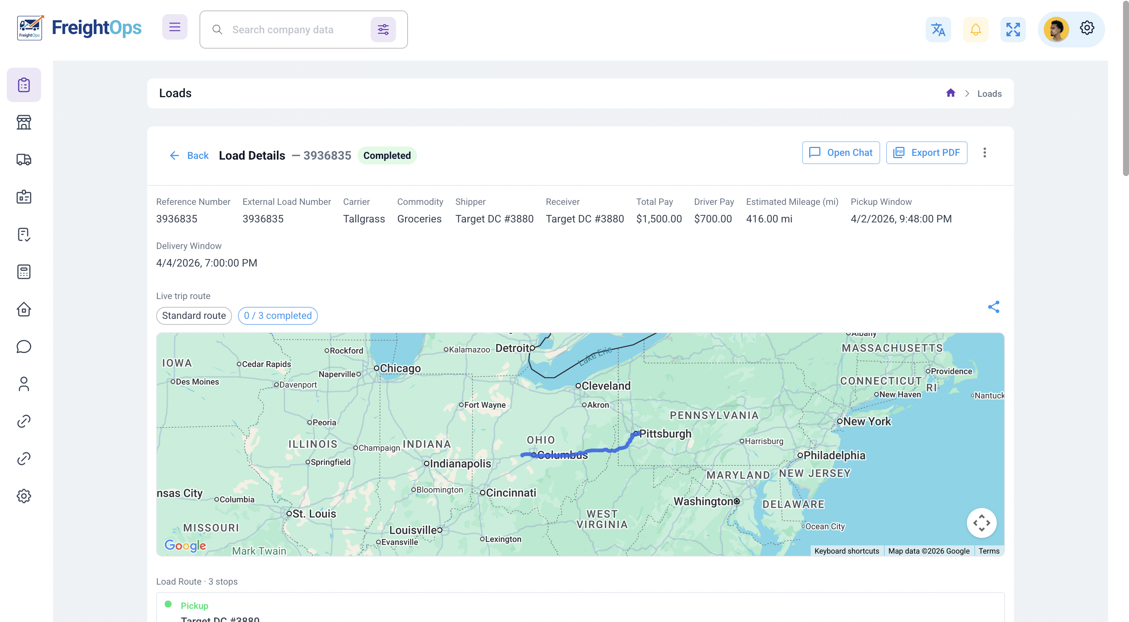Open top-right settings gear
The height and width of the screenshot is (622, 1129).
pos(1087,28)
